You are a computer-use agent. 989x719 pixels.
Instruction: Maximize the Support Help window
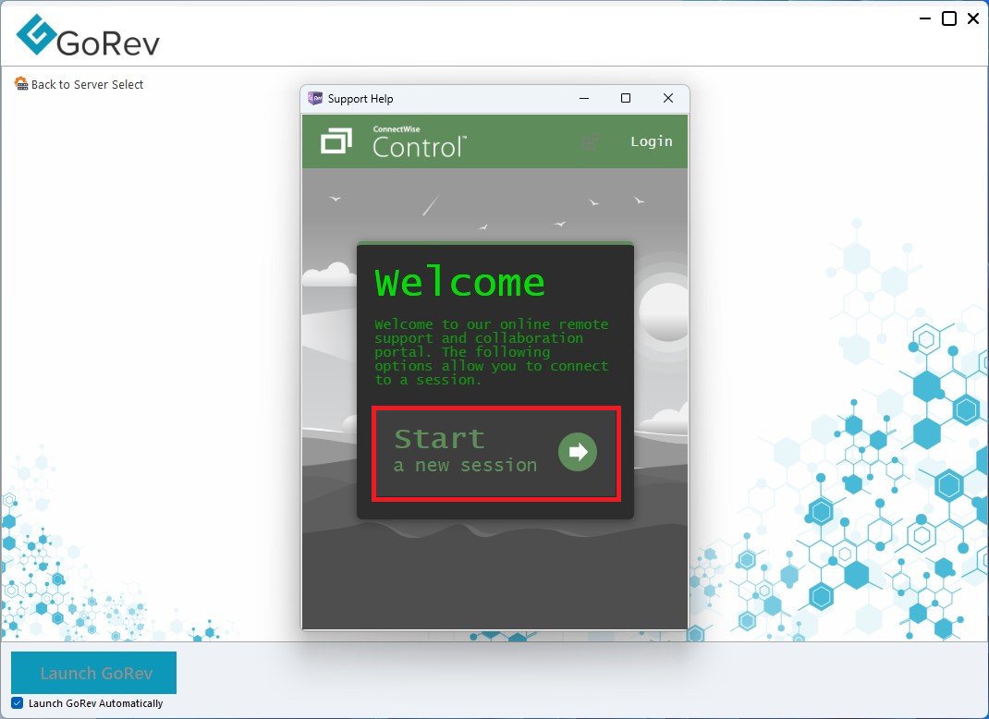[626, 98]
